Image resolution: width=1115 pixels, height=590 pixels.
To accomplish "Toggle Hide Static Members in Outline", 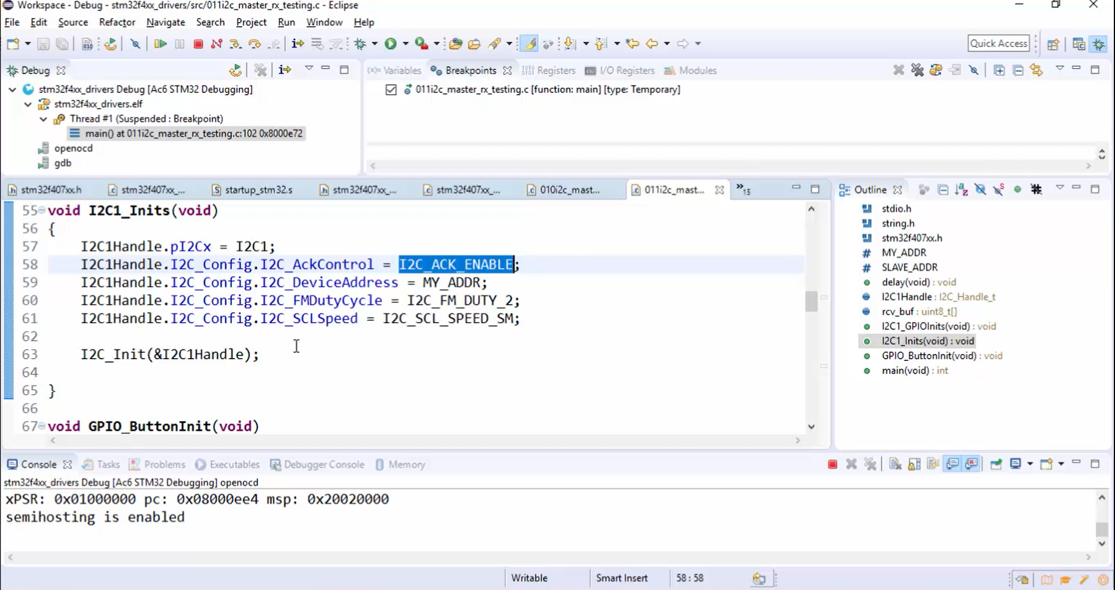I will (x=999, y=189).
